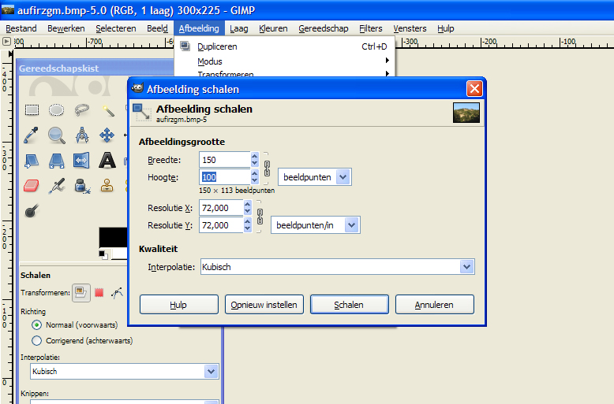This screenshot has height=404, width=614.
Task: Select the Free Select lasso tool
Action: (82, 110)
